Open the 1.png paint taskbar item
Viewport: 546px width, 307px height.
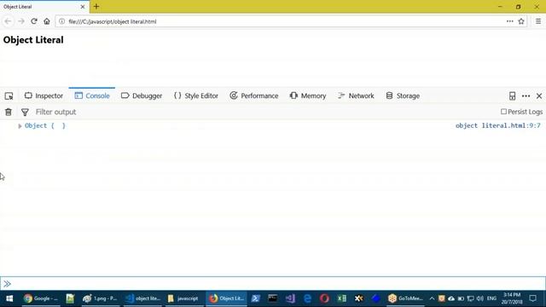coord(101,298)
